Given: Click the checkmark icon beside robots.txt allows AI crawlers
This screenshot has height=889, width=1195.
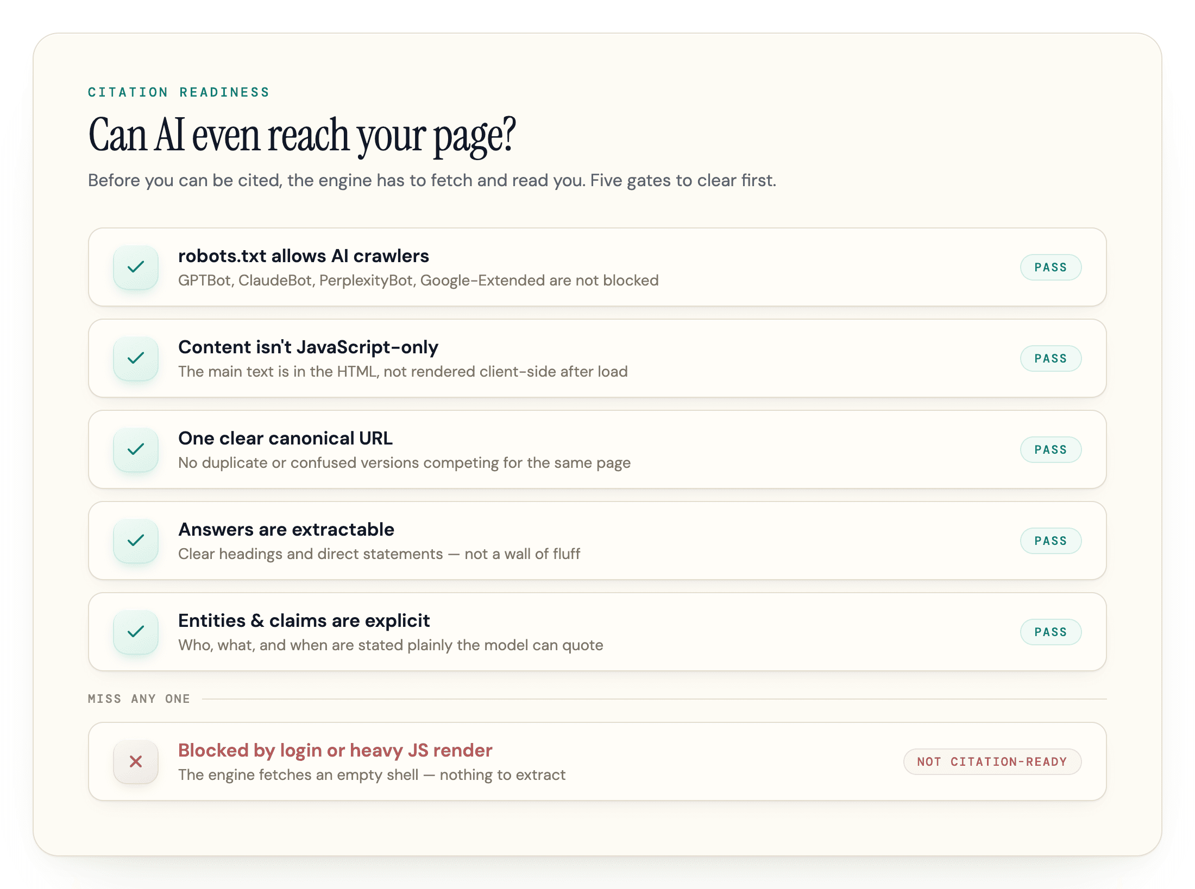Looking at the screenshot, I should (x=136, y=267).
